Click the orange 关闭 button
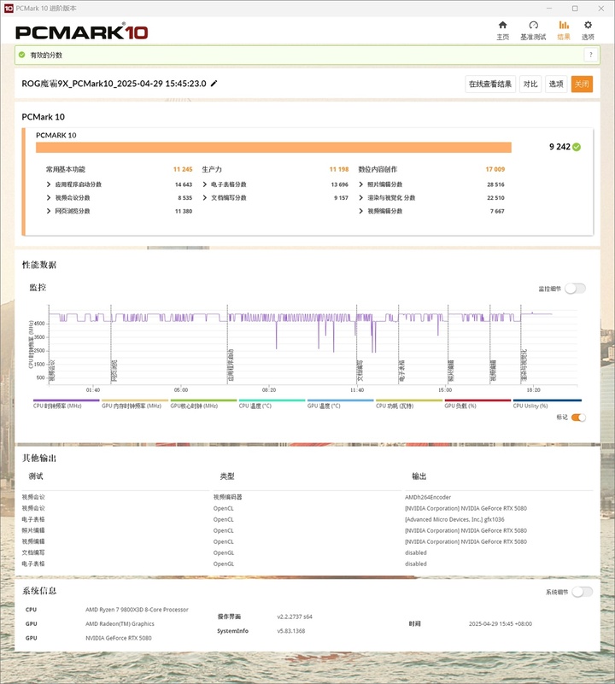The width and height of the screenshot is (615, 684). pos(582,84)
